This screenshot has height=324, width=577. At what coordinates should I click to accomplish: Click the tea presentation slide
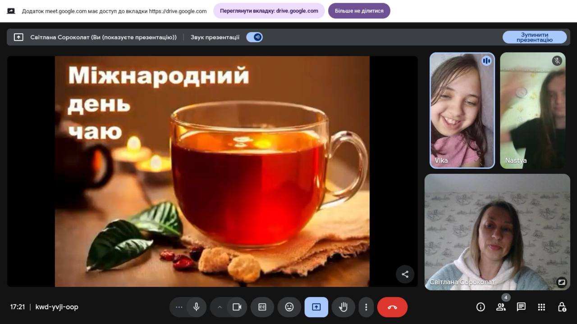(212, 171)
